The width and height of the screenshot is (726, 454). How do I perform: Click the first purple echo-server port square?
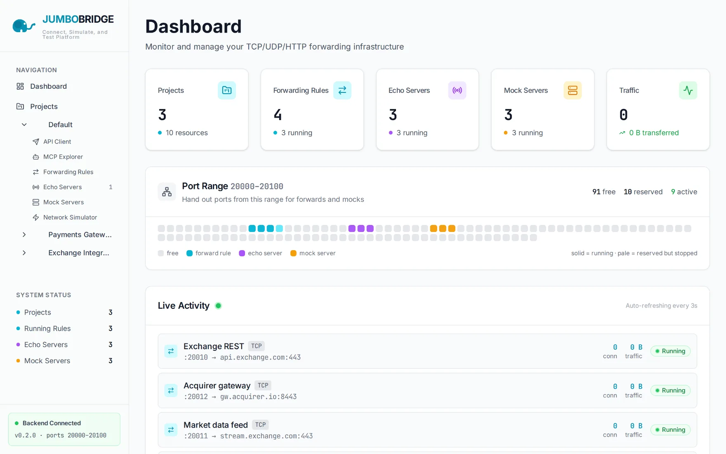point(352,229)
